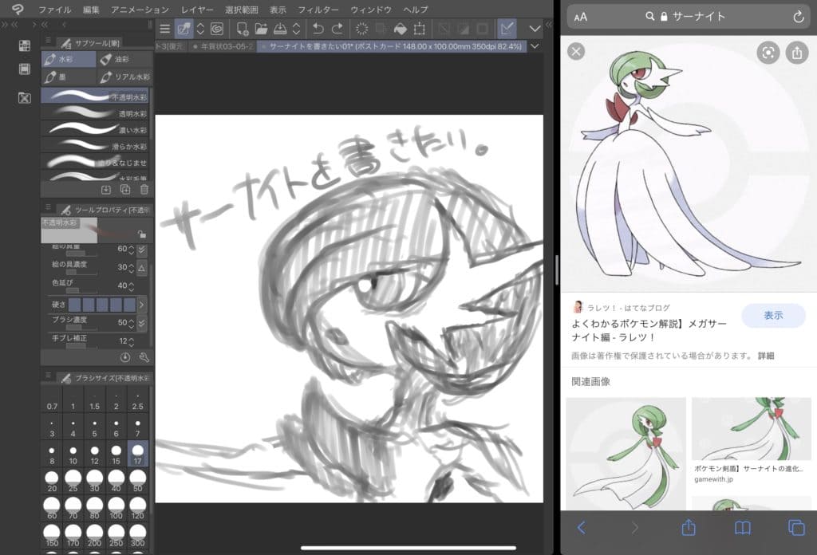Select the 油彩 sub tool group
817x555 pixels.
tap(125, 59)
